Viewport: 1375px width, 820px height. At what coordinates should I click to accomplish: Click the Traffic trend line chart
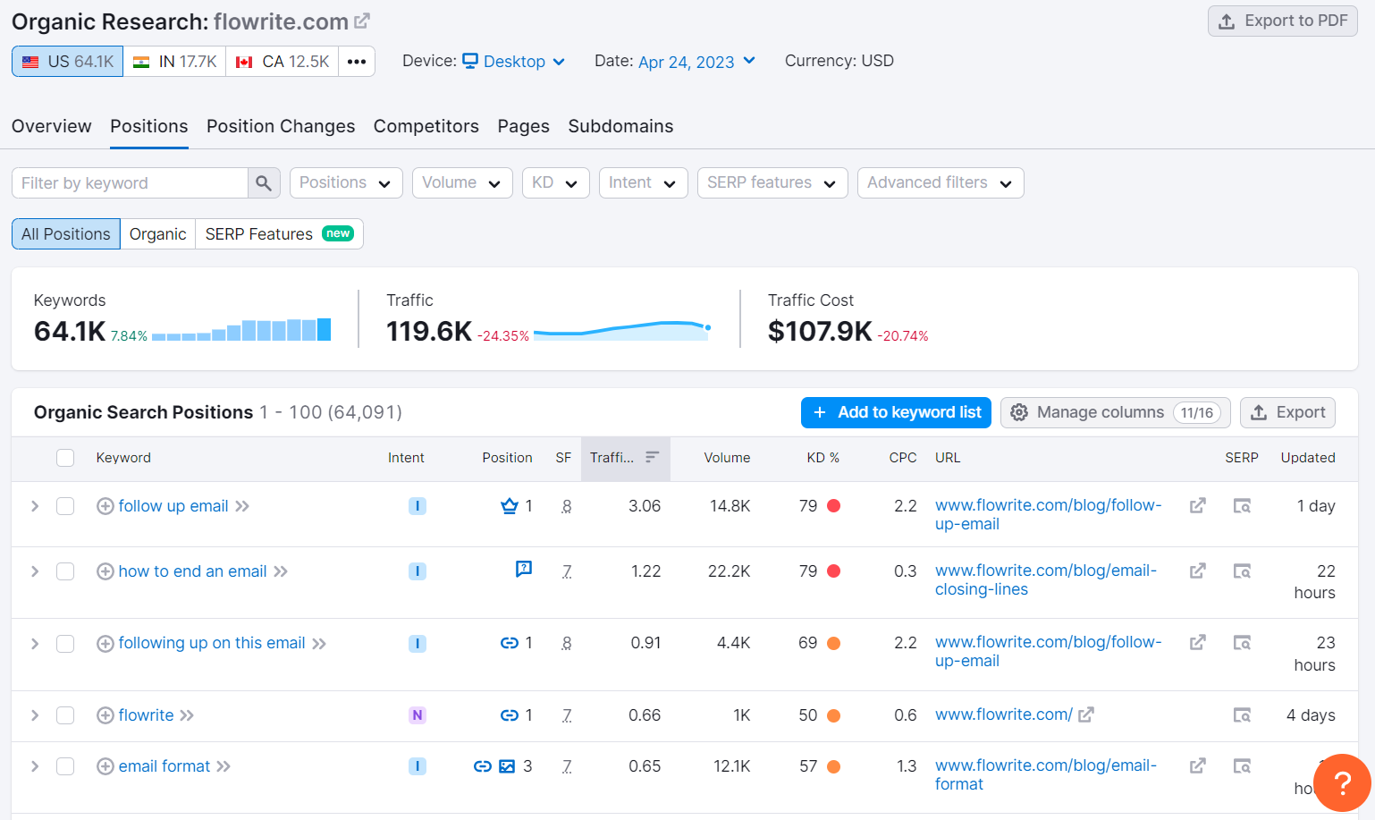click(622, 330)
